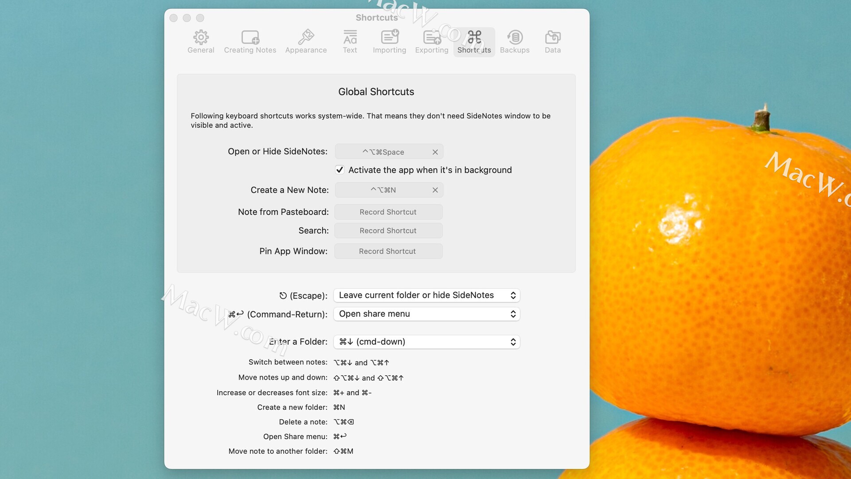This screenshot has height=479, width=851.
Task: Click the Delete a note label
Action: pos(303,422)
